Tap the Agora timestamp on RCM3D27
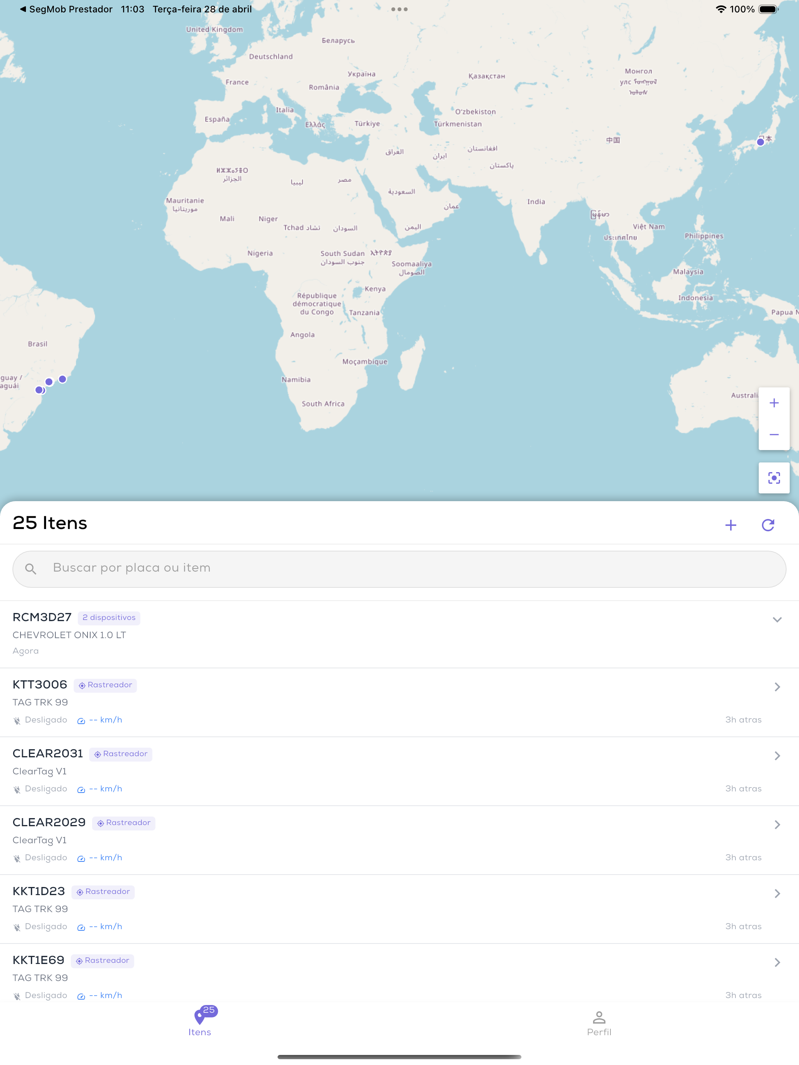The image size is (799, 1065). click(26, 651)
